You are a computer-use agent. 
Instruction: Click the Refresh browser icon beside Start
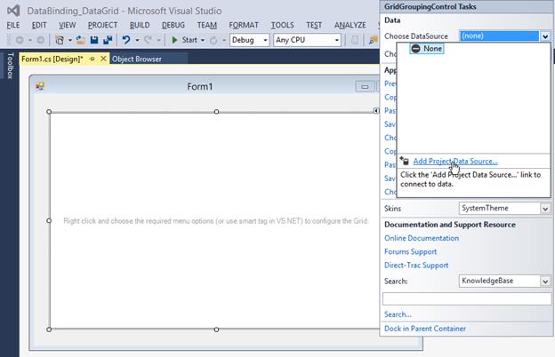pyautogui.click(x=213, y=40)
